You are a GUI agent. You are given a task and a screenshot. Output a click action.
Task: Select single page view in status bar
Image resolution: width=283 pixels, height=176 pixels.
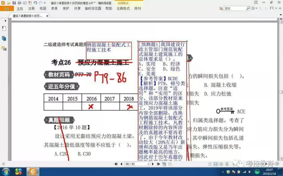tap(210, 164)
